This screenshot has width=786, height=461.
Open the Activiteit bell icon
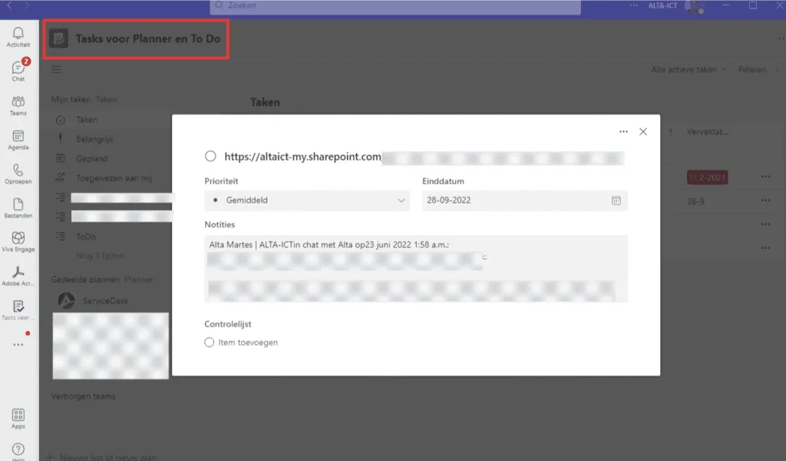tap(17, 34)
